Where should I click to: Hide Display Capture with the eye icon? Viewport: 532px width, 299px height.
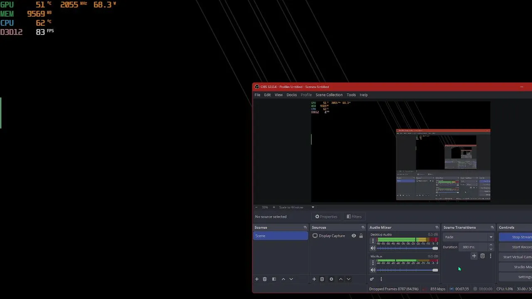coord(354,236)
